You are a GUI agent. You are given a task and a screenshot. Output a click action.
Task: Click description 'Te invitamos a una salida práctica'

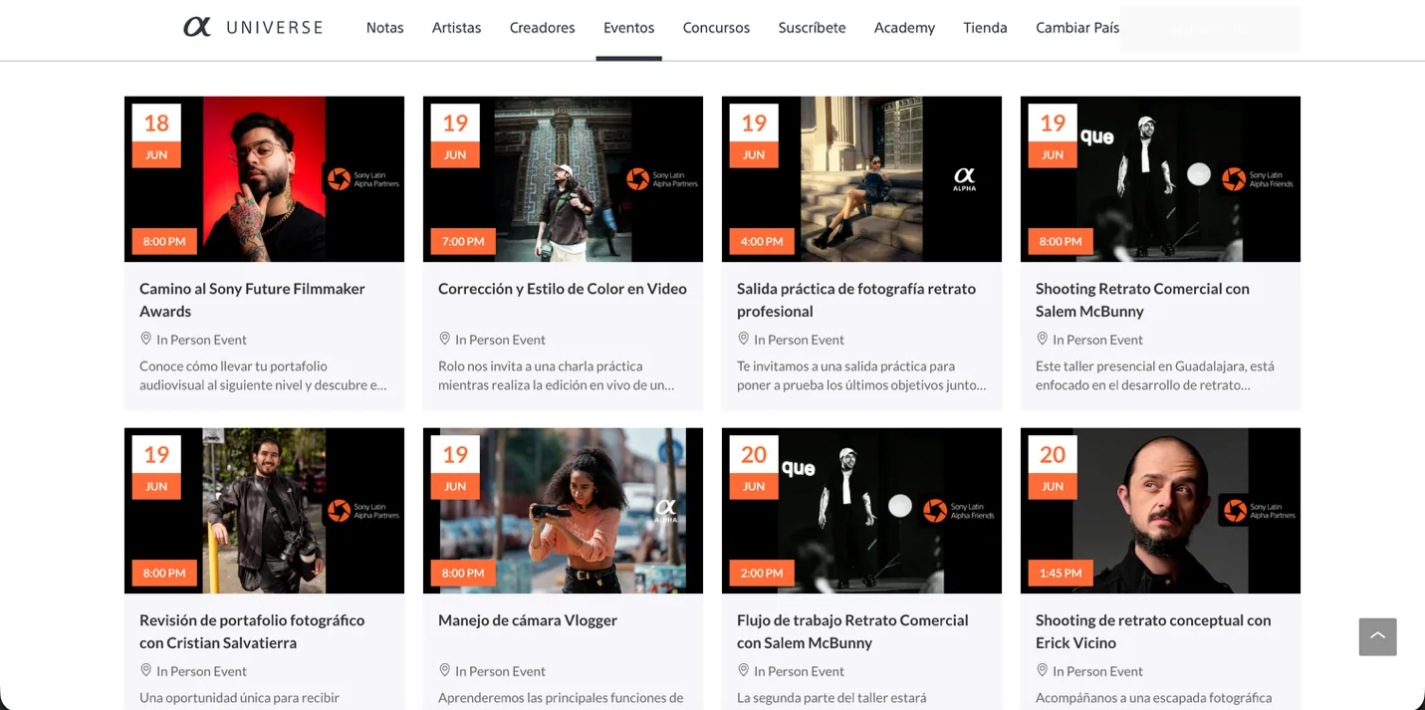(861, 375)
